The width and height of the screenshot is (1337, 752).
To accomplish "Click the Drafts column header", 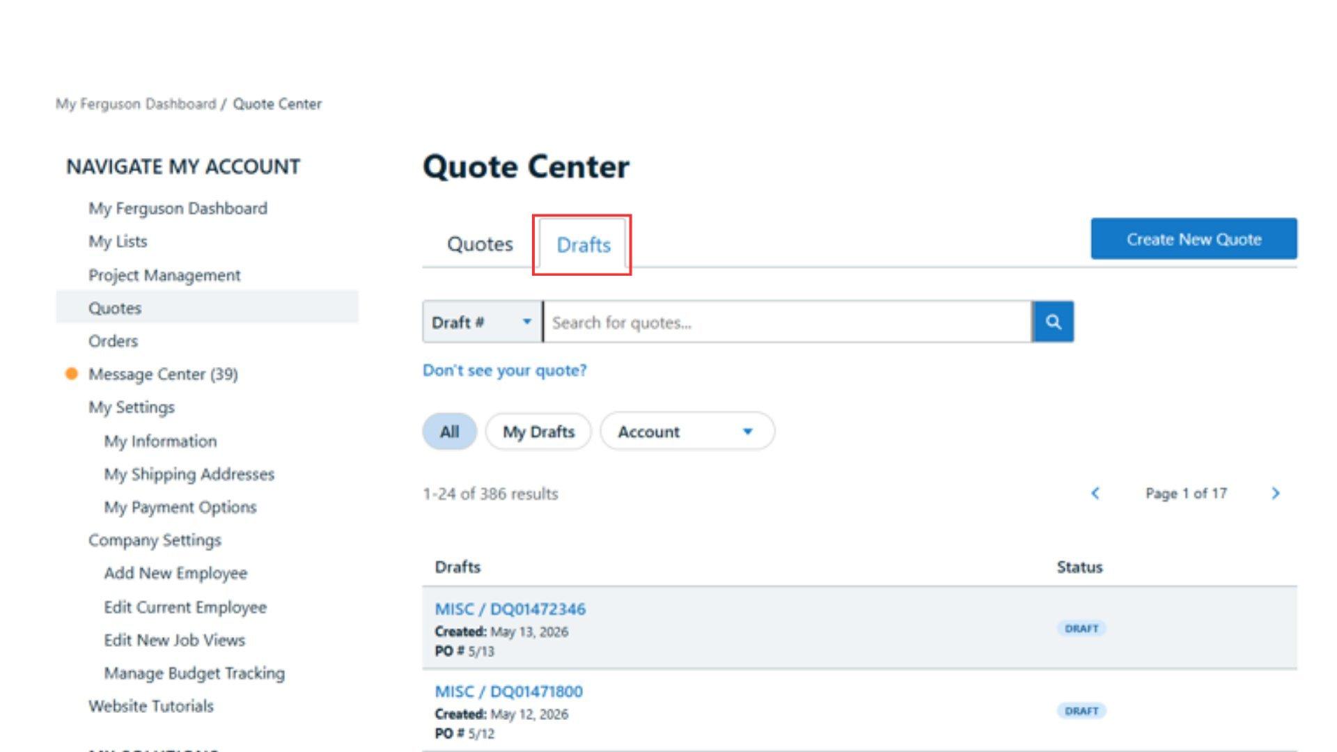I will tap(458, 567).
